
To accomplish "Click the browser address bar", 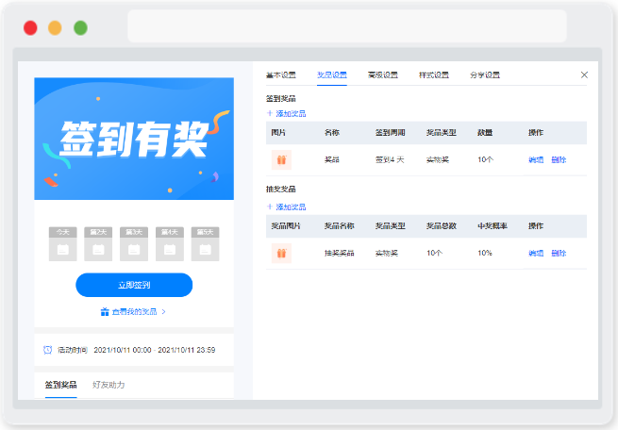I will (x=347, y=26).
